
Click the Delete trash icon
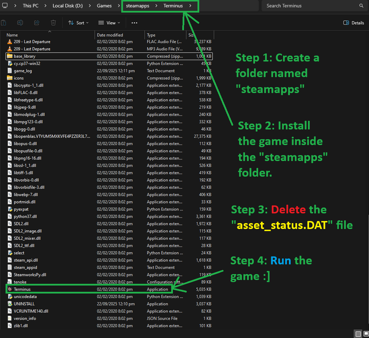pyautogui.click(x=54, y=23)
